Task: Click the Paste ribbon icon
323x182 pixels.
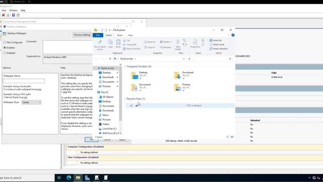Action: [118, 43]
